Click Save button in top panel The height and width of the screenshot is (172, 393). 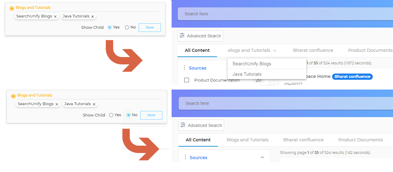(150, 27)
